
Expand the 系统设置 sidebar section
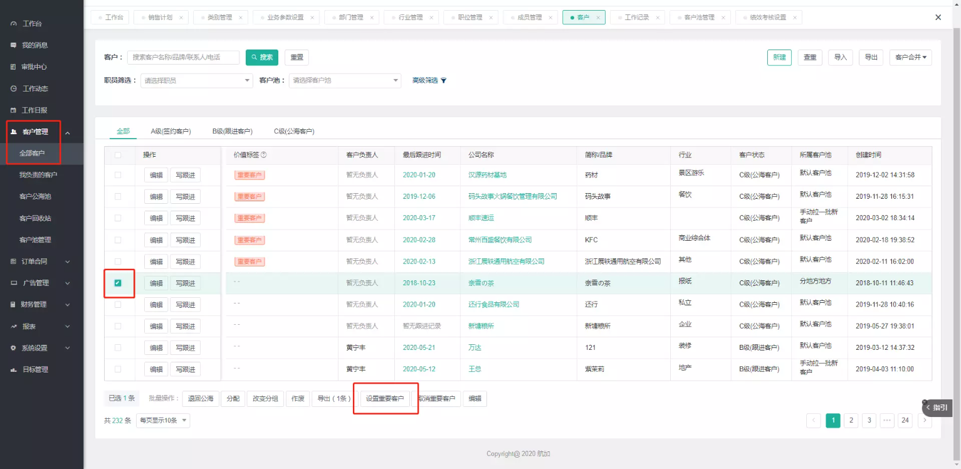[x=68, y=348]
